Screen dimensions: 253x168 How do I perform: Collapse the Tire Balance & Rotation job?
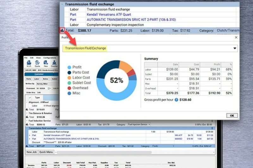27,113
